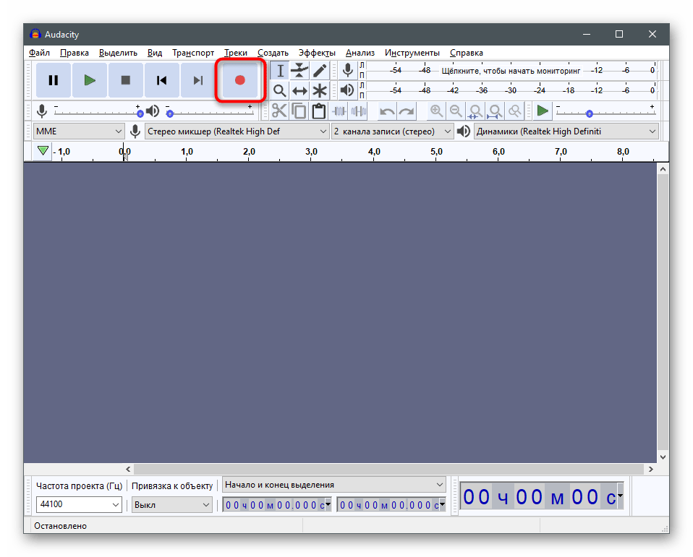Click the Stop button
The width and height of the screenshot is (693, 557).
coord(126,80)
